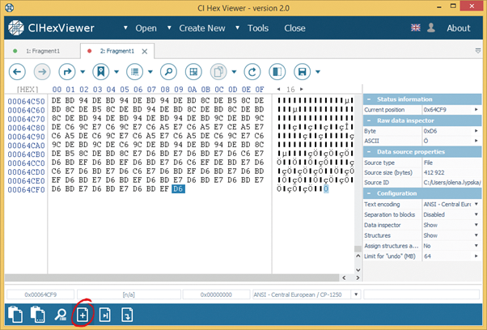Screen dimensions: 487x330
Task: Click the page with down arrow icon
Action: tap(127, 315)
